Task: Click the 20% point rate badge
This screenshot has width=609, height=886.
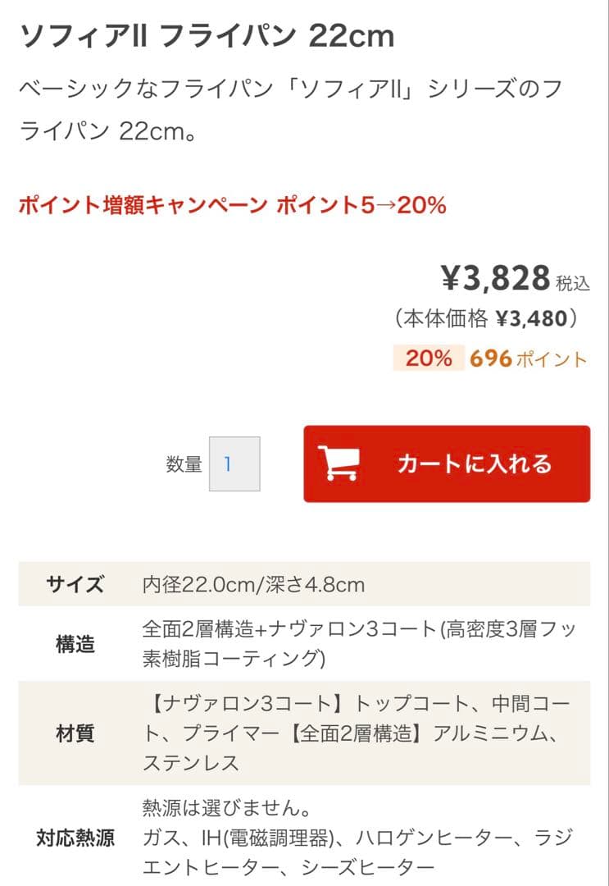Action: [428, 359]
